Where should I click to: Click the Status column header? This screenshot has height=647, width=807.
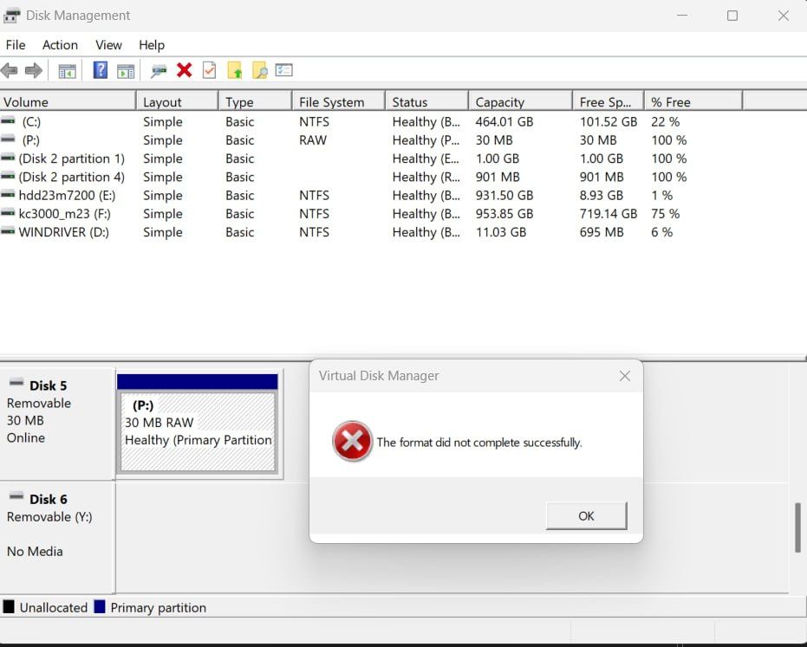point(426,102)
